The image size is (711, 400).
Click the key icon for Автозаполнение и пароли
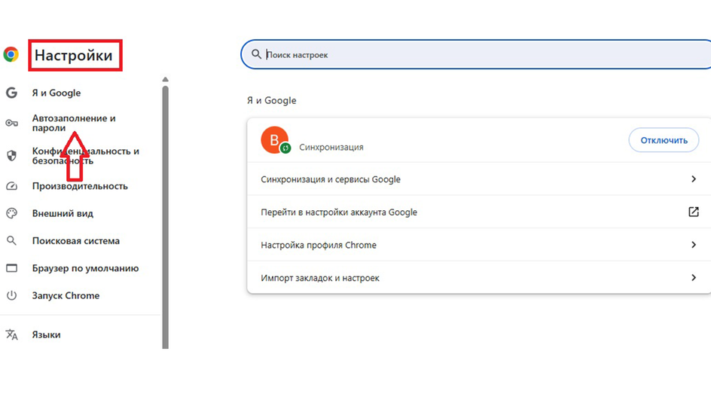pos(11,123)
